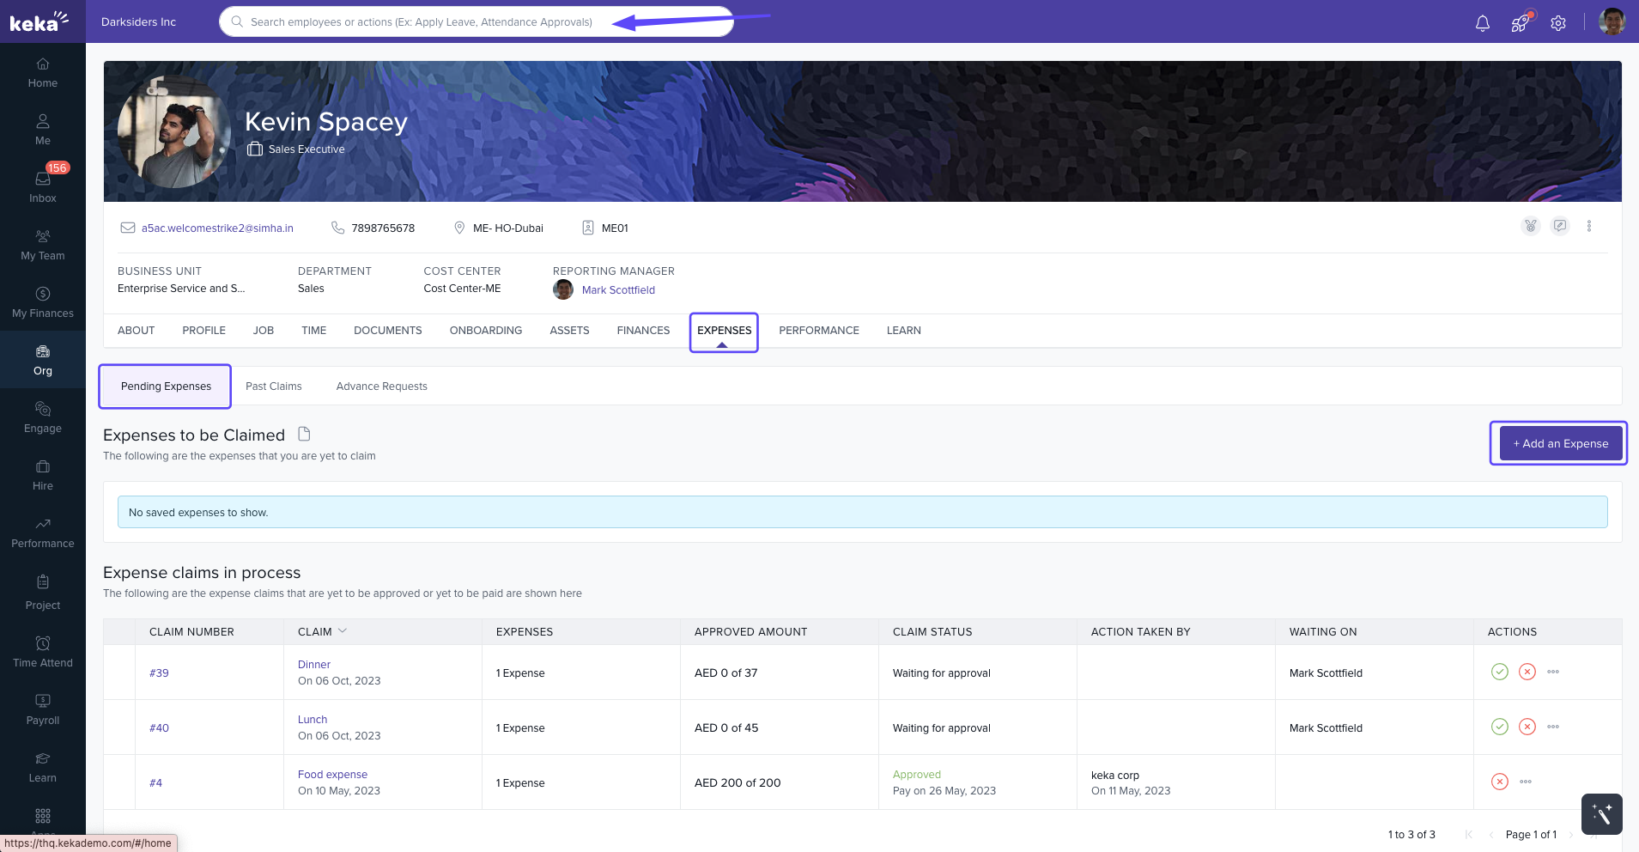The width and height of the screenshot is (1639, 852).
Task: Reject the Food expense claim #4
Action: 1500,782
